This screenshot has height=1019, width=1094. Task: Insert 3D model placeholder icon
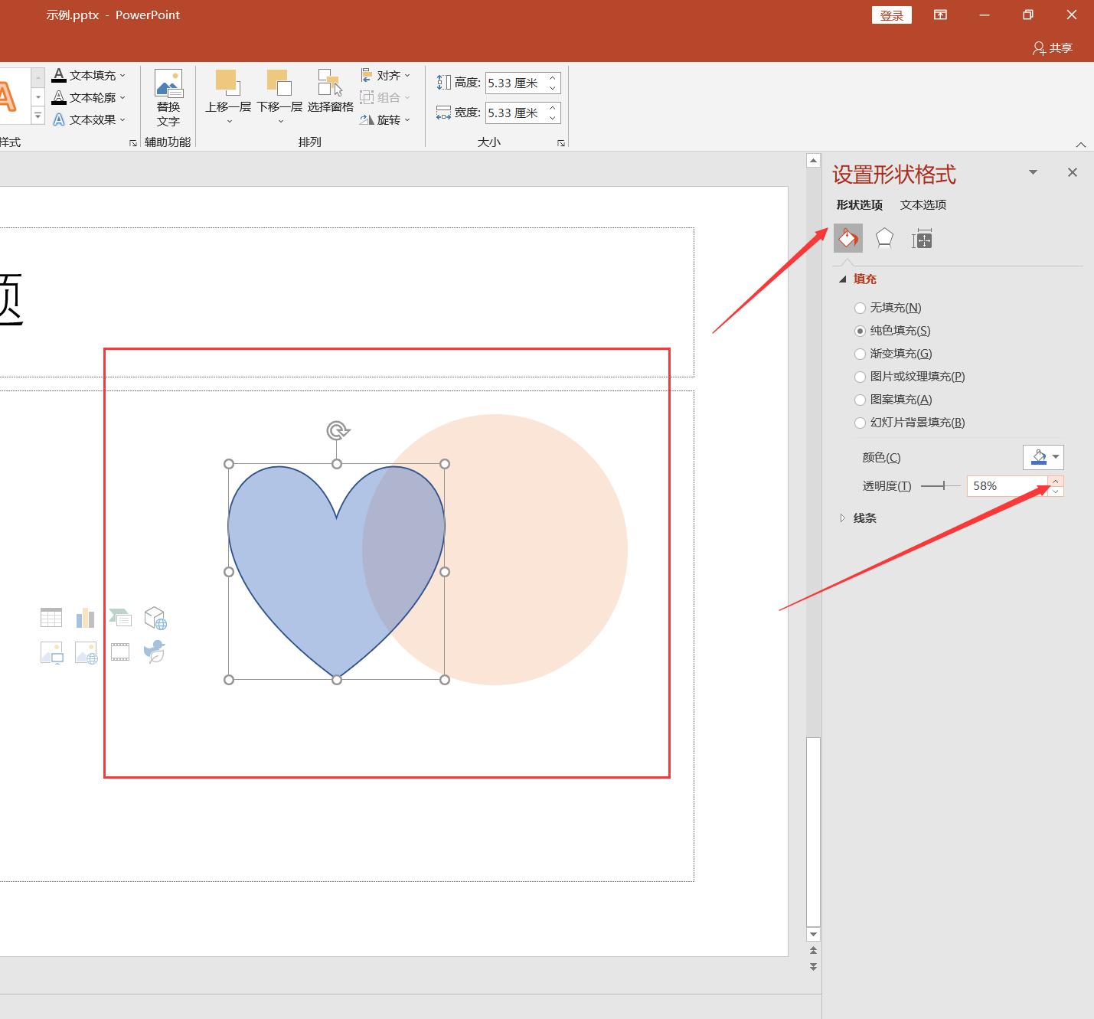[x=155, y=618]
